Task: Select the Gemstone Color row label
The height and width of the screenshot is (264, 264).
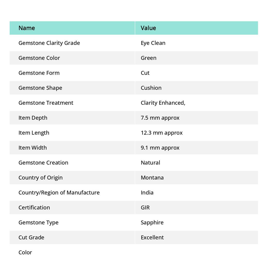Action: [39, 58]
